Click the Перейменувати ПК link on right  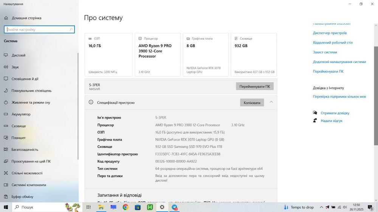328,71
